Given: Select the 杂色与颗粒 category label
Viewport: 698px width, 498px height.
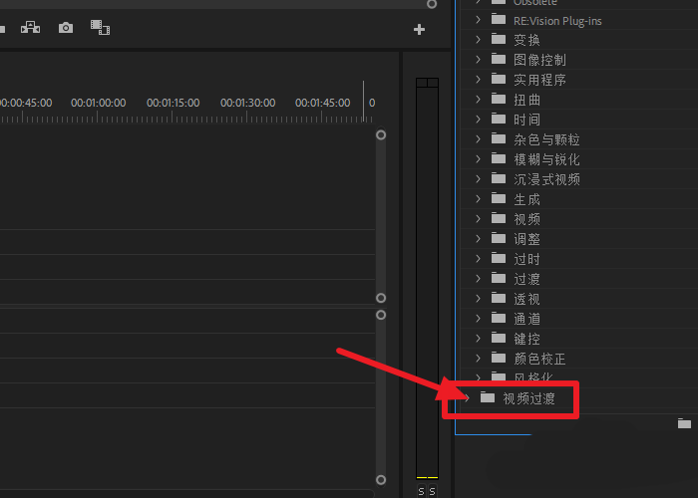Looking at the screenshot, I should pyautogui.click(x=546, y=139).
